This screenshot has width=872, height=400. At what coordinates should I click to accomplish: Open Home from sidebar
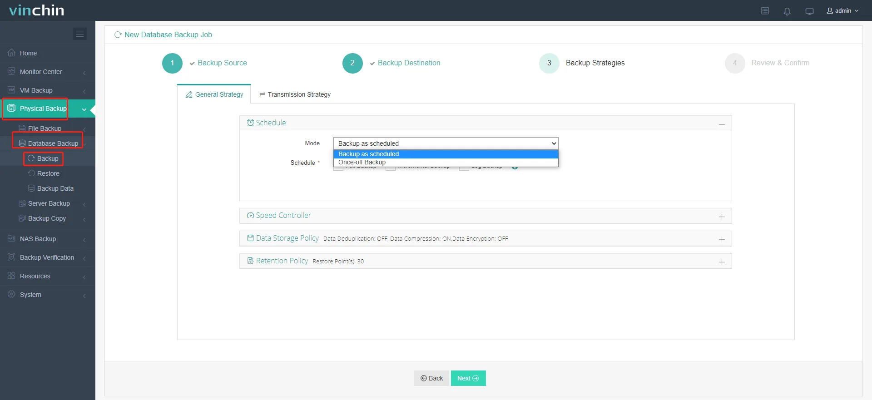(28, 53)
